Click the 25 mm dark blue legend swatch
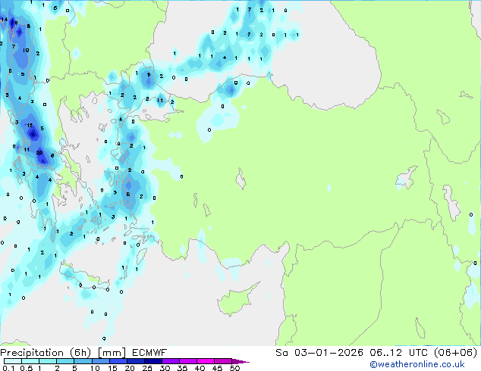 (153, 361)
